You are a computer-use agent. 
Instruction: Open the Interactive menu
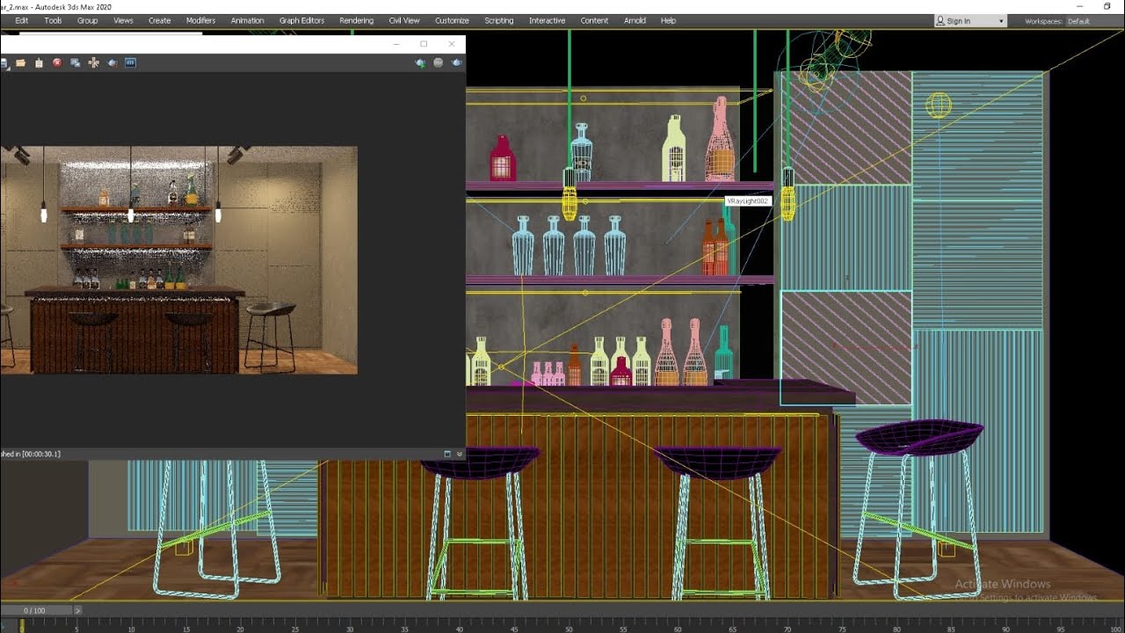pos(547,20)
